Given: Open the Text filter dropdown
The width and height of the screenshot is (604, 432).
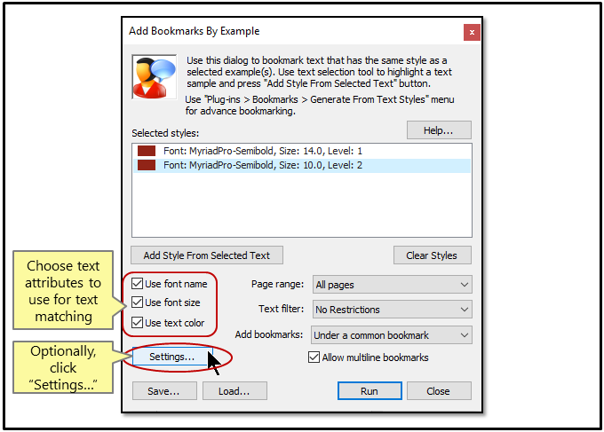Looking at the screenshot, I should tap(392, 310).
